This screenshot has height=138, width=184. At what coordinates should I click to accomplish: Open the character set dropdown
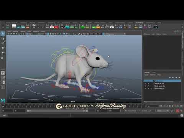click(131, 111)
